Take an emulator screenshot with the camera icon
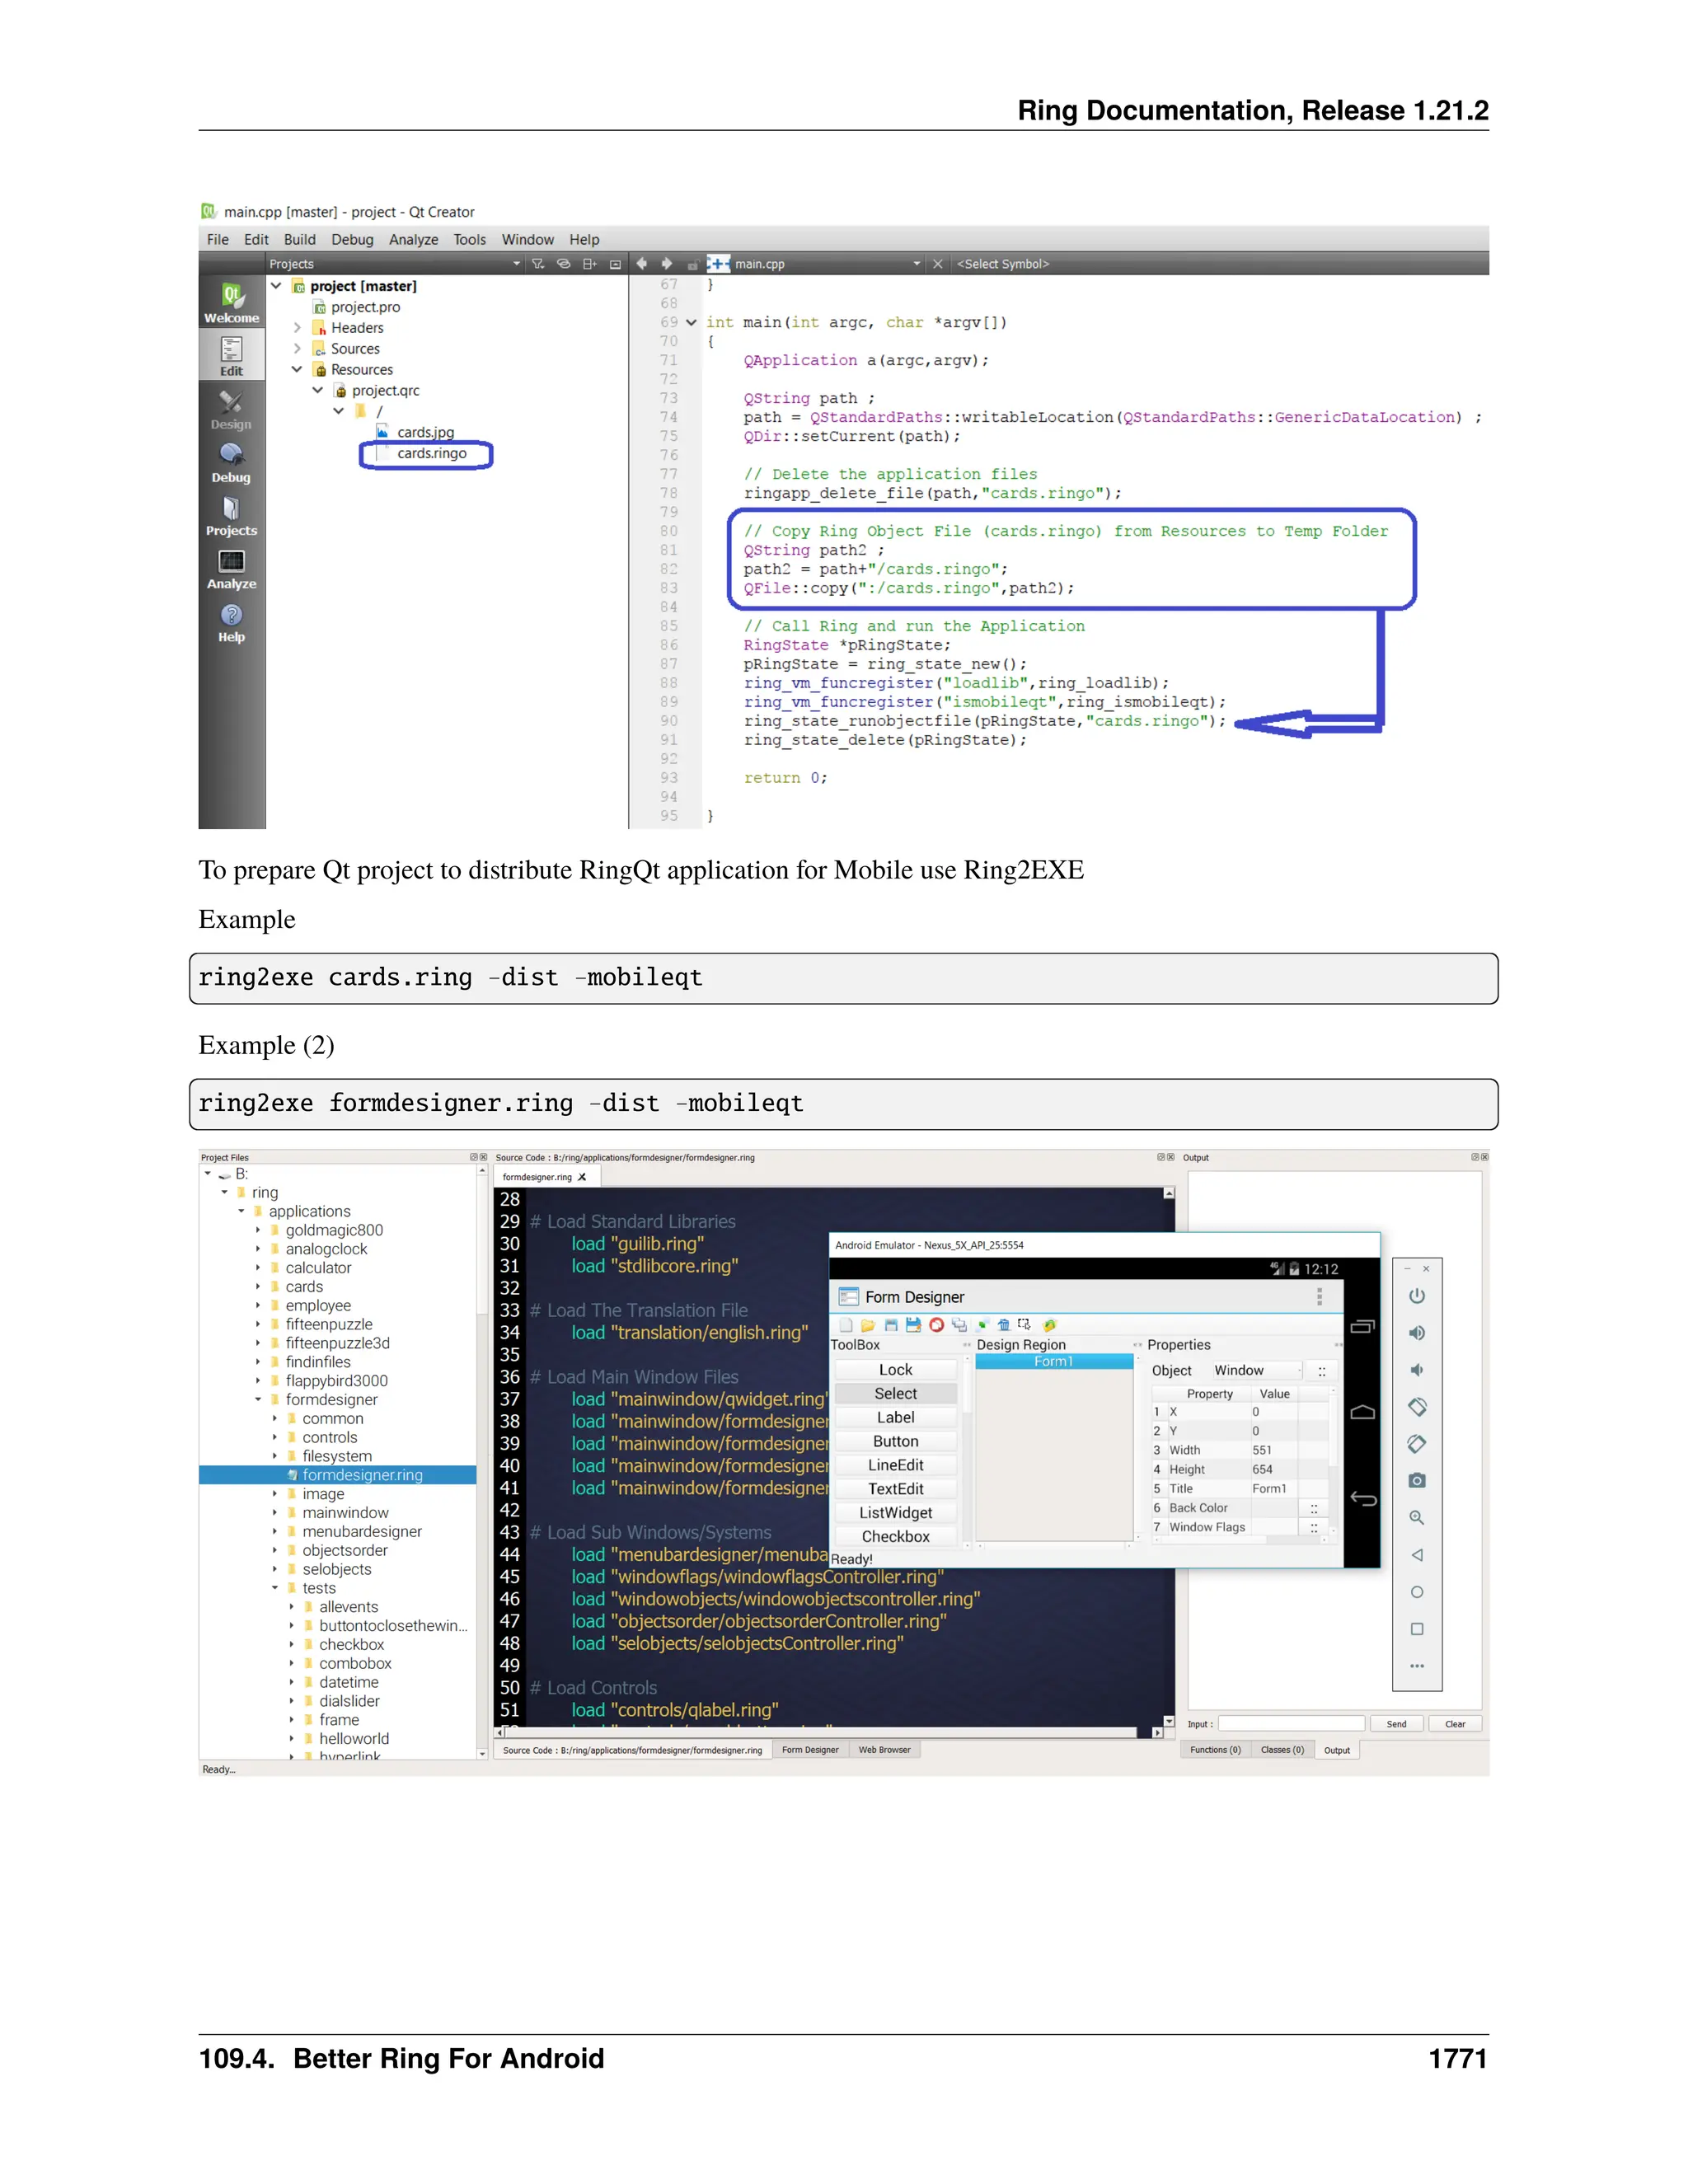 coord(1416,1480)
